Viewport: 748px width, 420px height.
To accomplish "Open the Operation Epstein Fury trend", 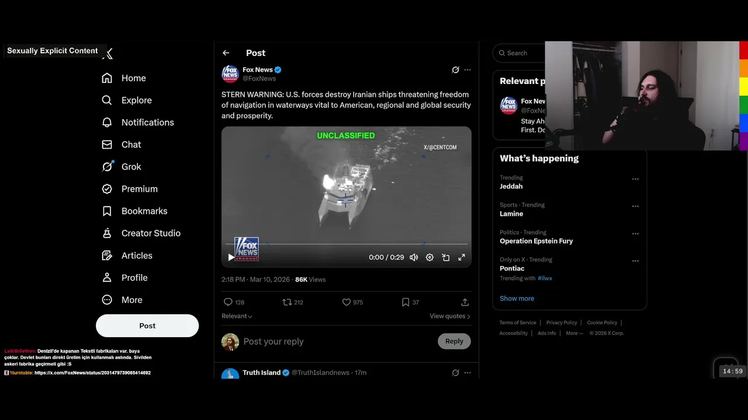I will (536, 241).
